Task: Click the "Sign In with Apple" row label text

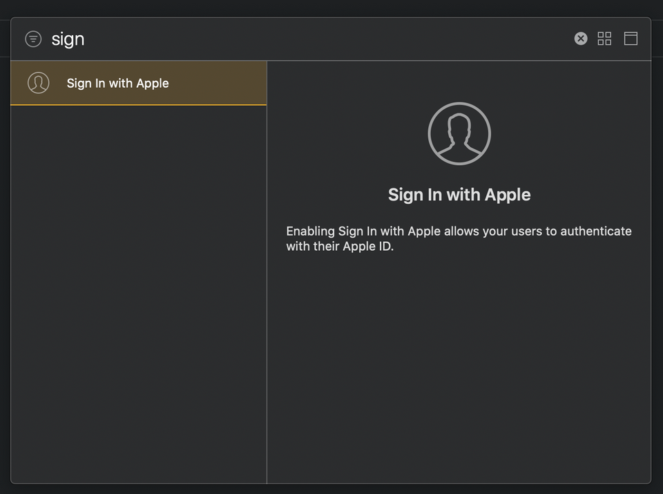Action: (117, 83)
